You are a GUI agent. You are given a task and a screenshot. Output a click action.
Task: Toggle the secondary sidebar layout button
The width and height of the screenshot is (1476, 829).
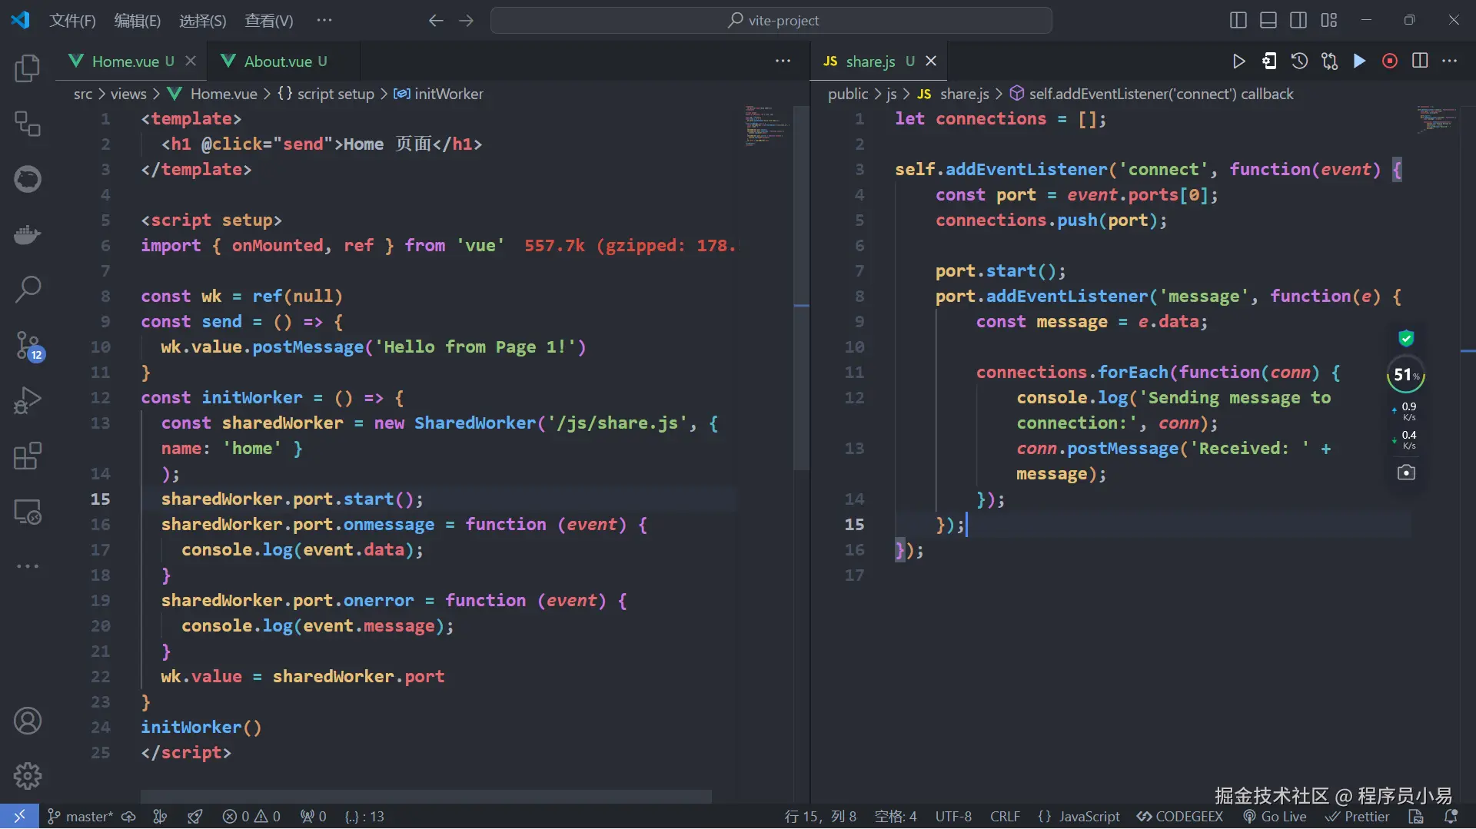1298,20
